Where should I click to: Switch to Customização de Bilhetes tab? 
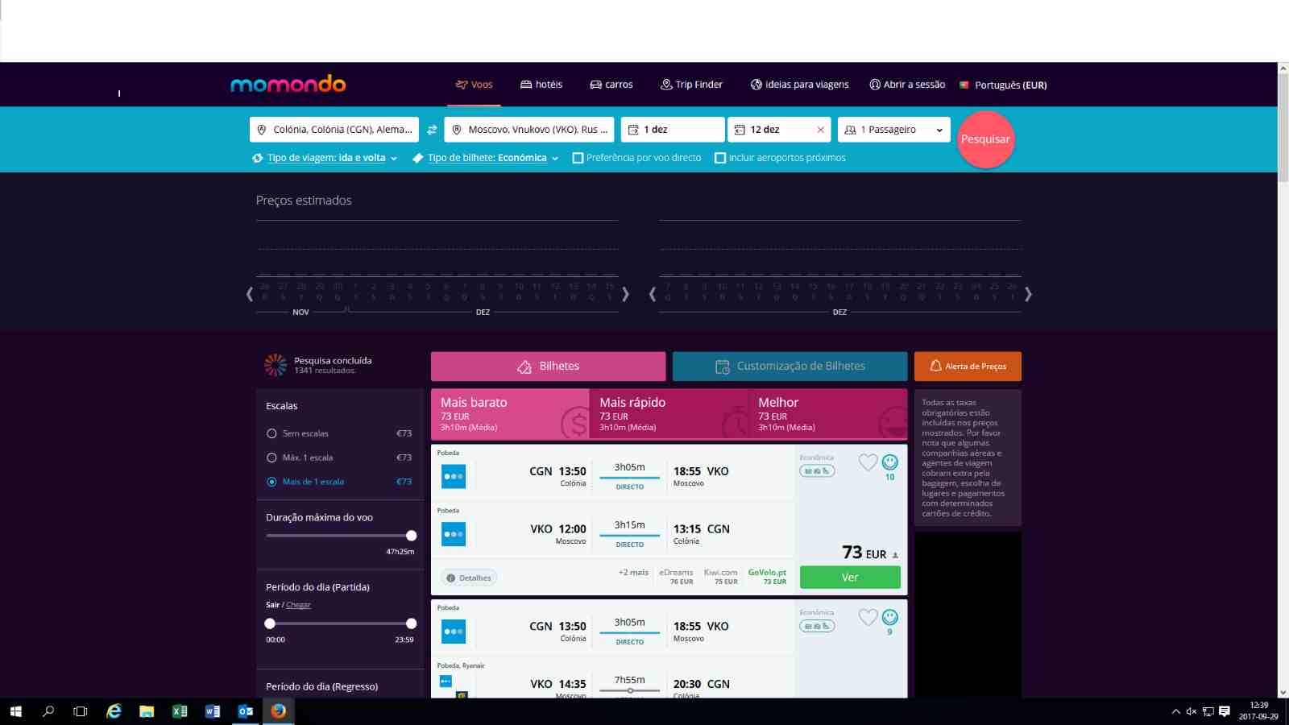[x=790, y=367]
